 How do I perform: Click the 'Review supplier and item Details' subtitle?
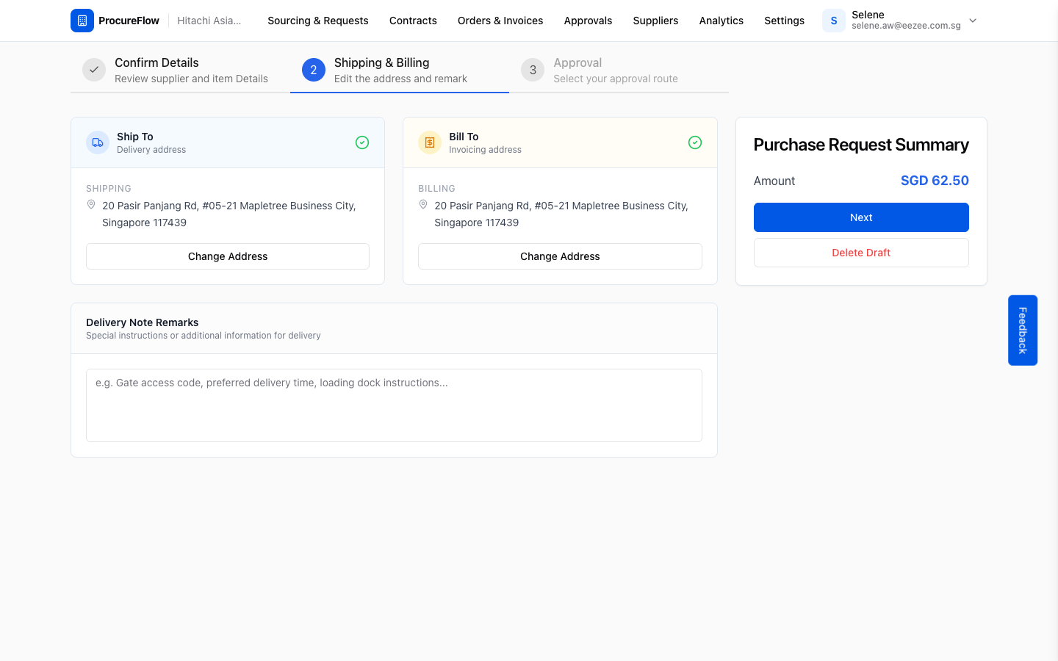click(x=191, y=79)
